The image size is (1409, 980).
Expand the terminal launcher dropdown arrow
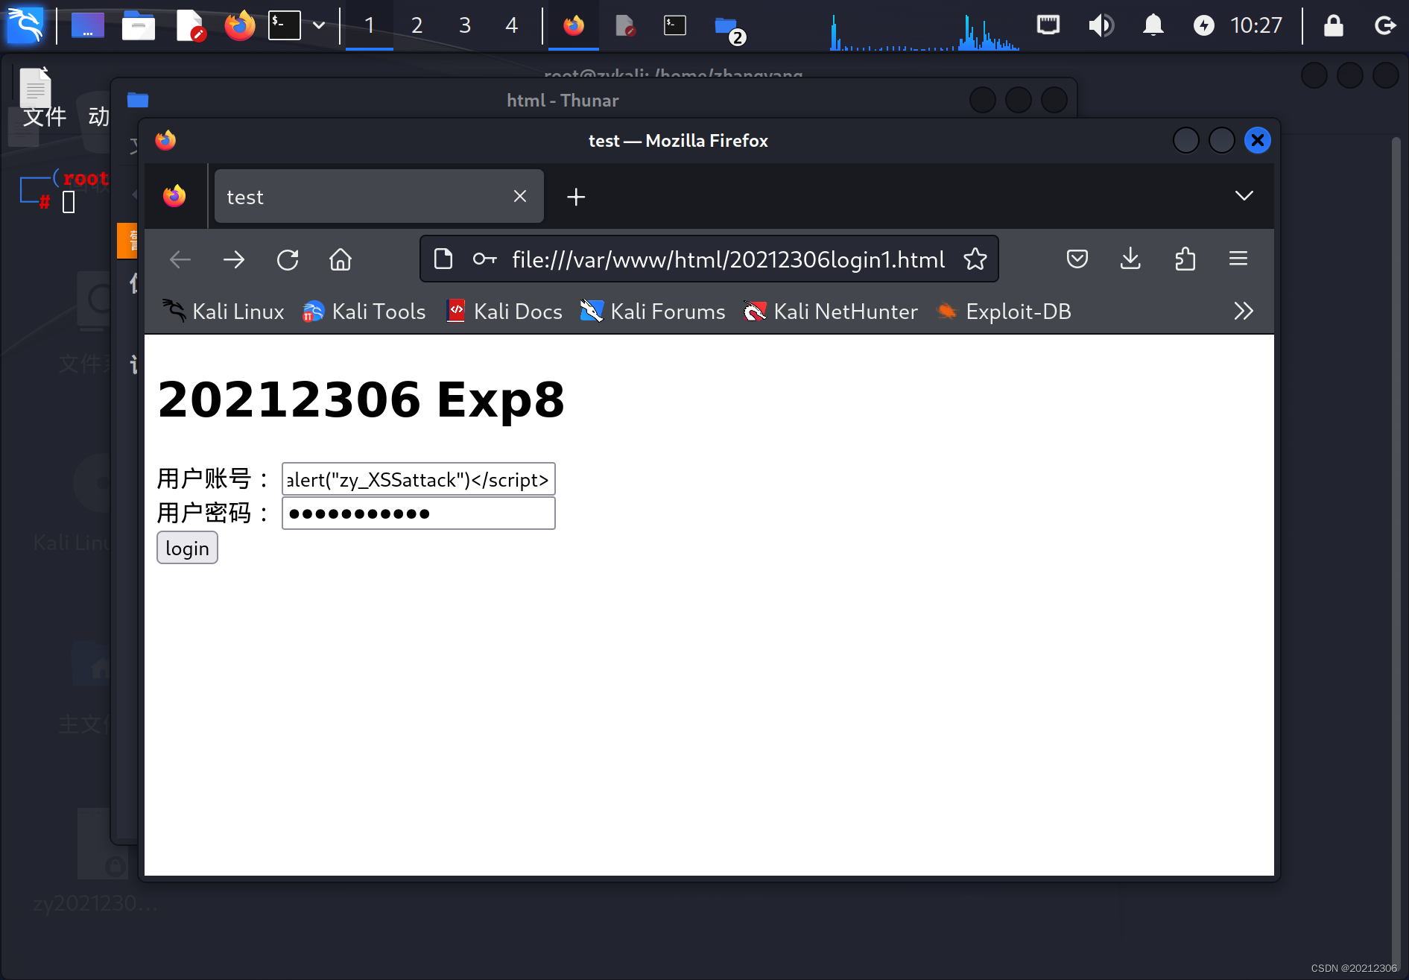(x=319, y=25)
